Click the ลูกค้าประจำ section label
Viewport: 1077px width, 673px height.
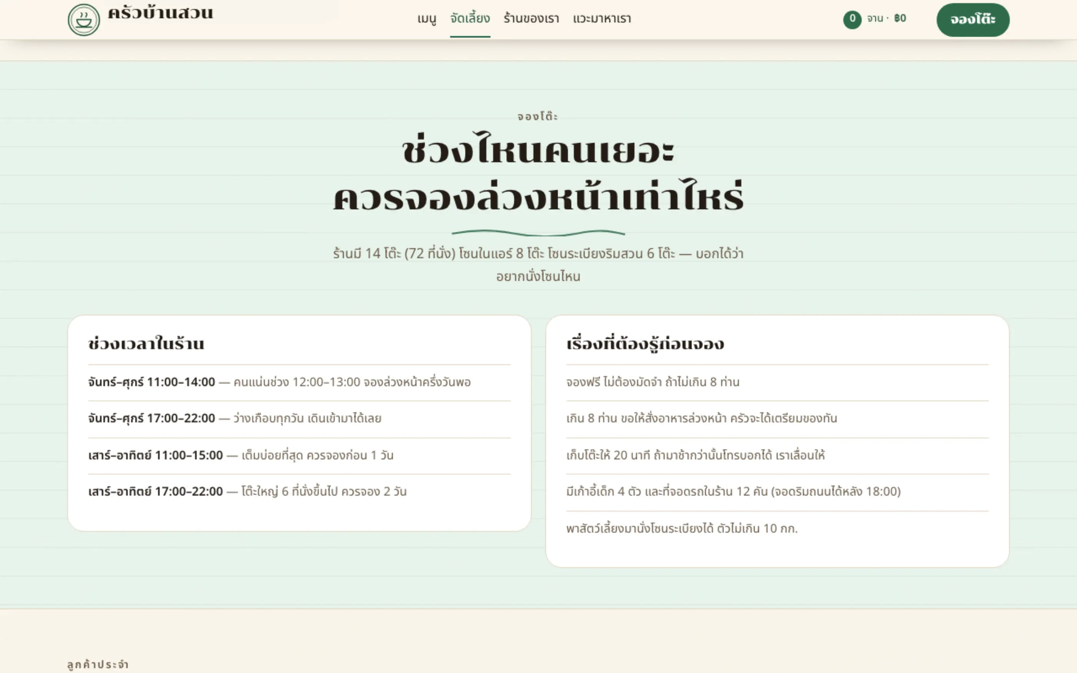[98, 665]
